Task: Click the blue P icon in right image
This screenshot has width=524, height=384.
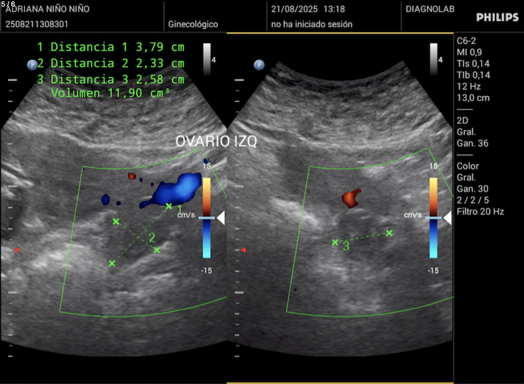Action: 259,65
